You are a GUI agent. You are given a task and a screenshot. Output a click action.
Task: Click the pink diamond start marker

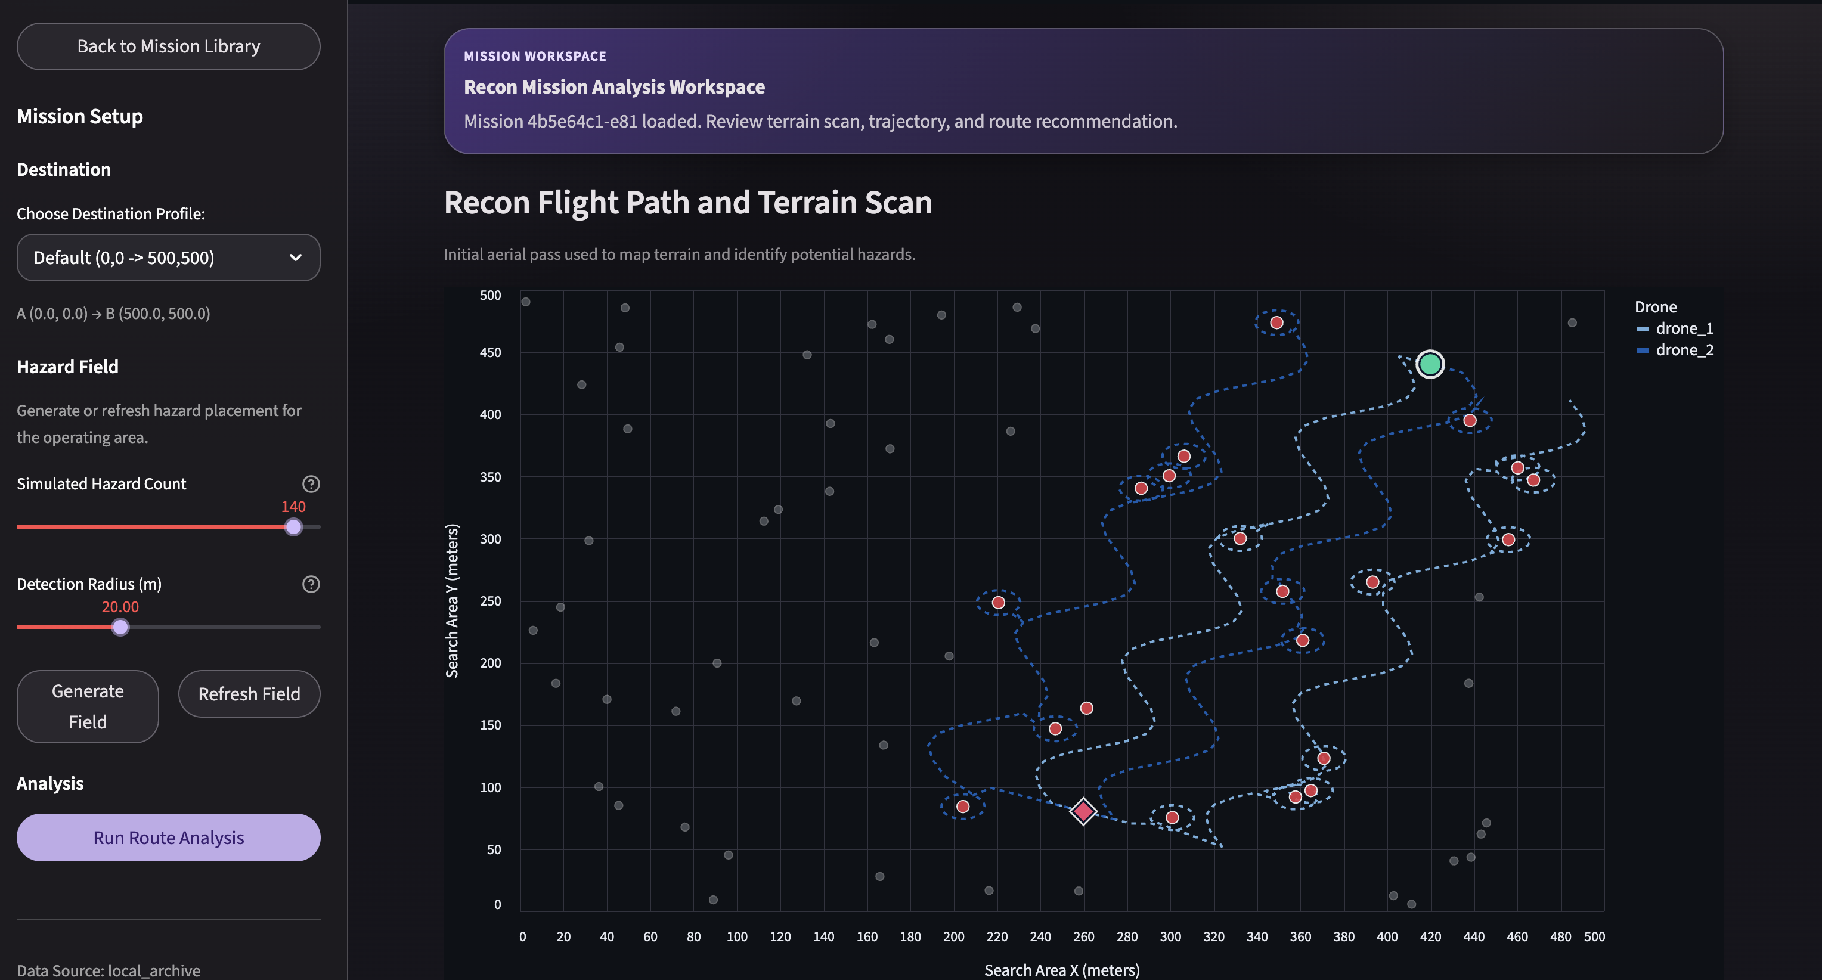(1083, 811)
